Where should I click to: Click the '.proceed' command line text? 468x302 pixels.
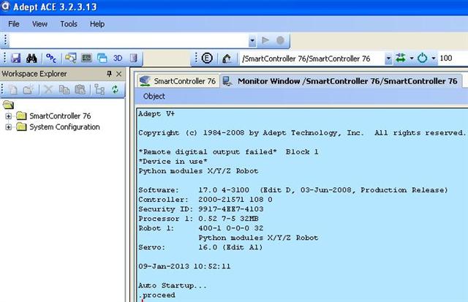[156, 295]
